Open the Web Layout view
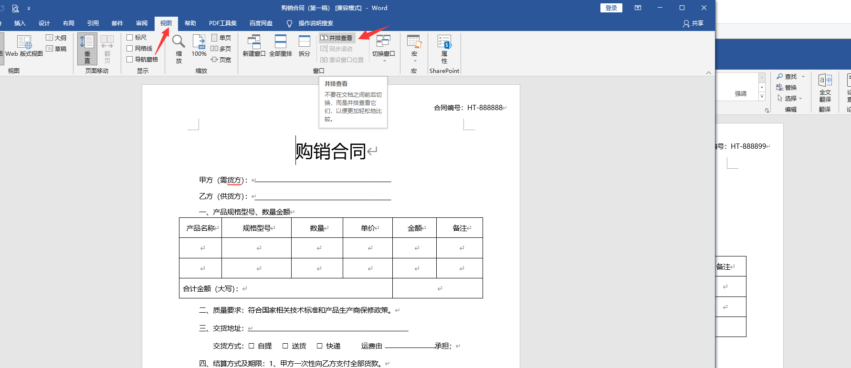Image resolution: width=851 pixels, height=368 pixels. coord(24,46)
